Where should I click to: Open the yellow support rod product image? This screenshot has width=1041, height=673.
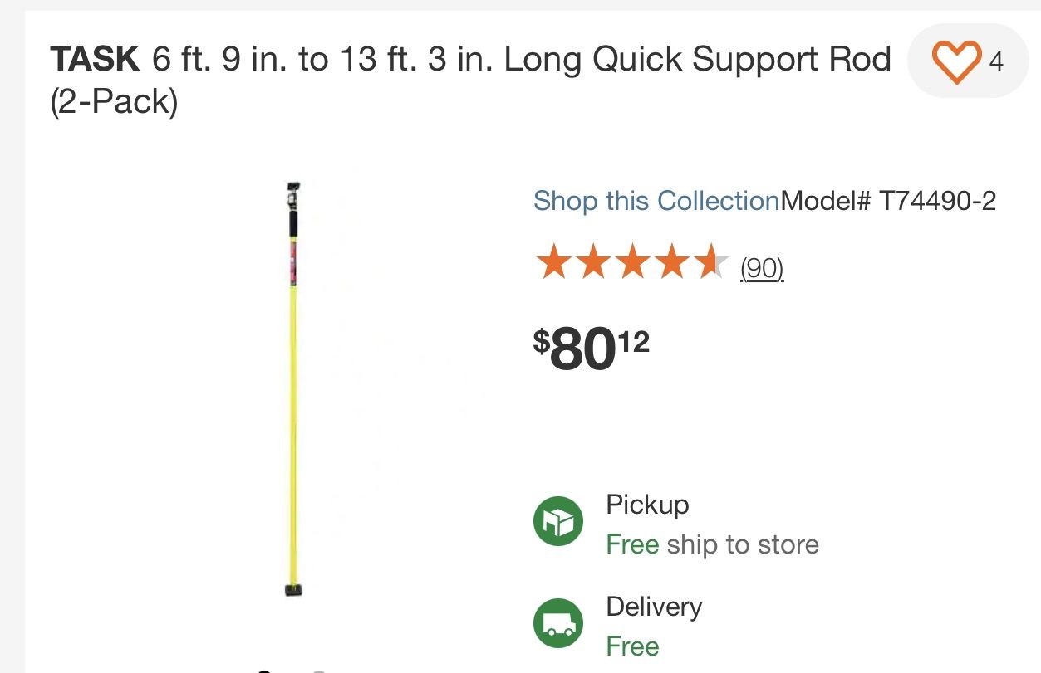292,390
